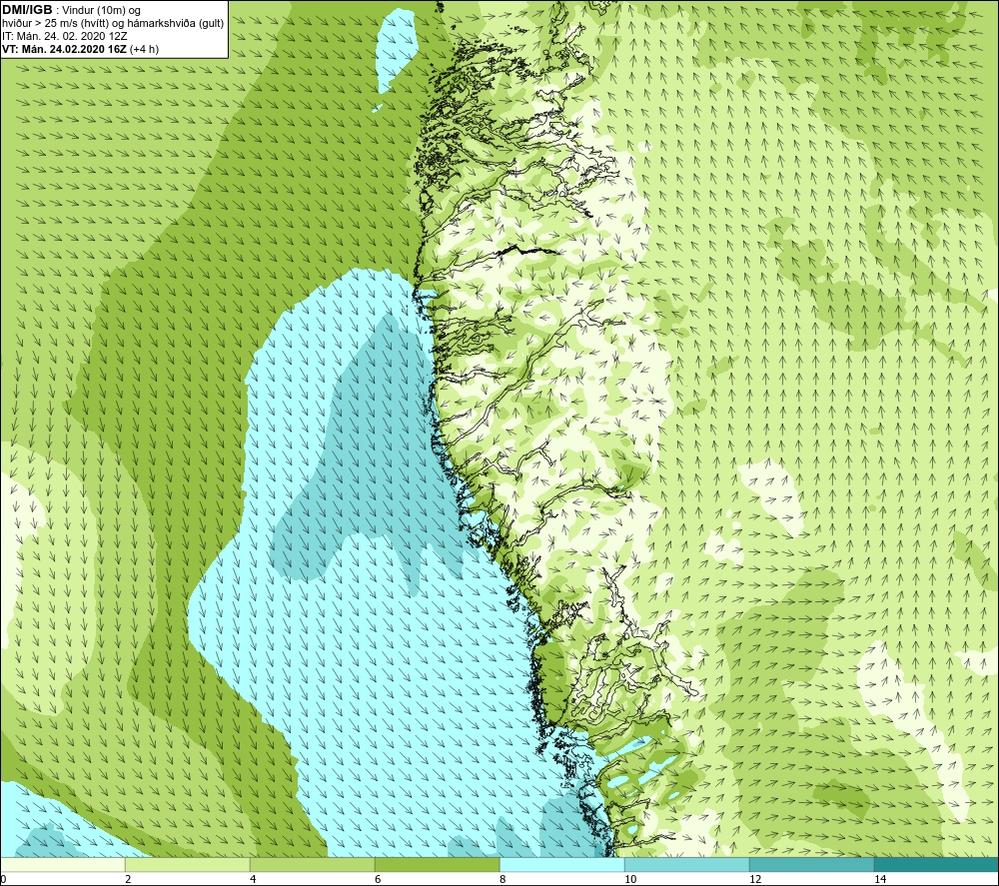Click the initial time line 'IT: Mán. 24. 02. 2020 12Z'
The image size is (999, 886).
pos(64,36)
